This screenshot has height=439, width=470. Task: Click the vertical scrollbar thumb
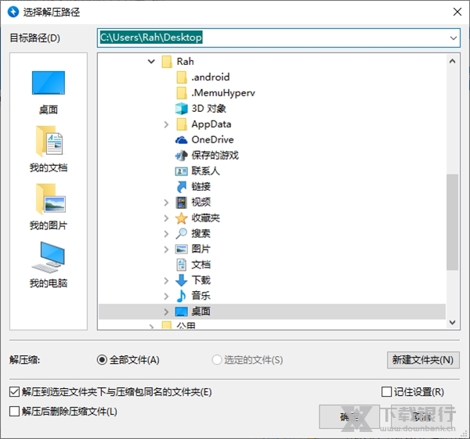452,222
